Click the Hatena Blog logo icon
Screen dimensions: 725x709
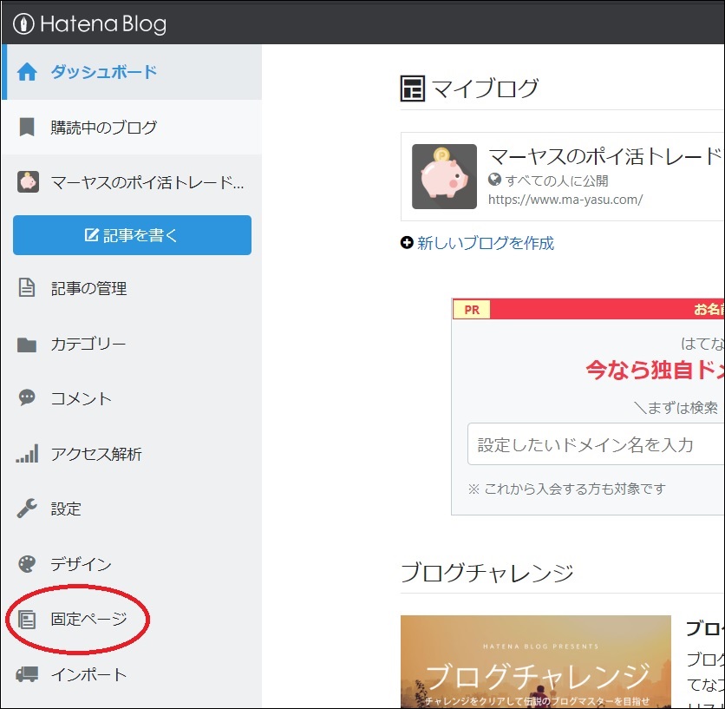click(22, 24)
